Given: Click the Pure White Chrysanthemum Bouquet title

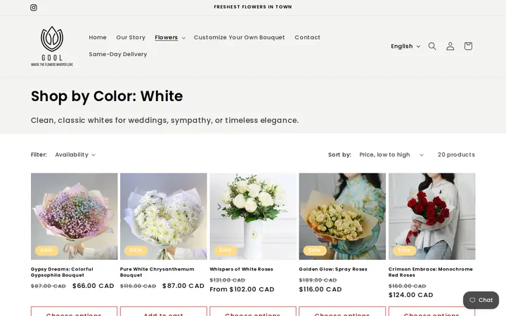Looking at the screenshot, I should tap(157, 272).
